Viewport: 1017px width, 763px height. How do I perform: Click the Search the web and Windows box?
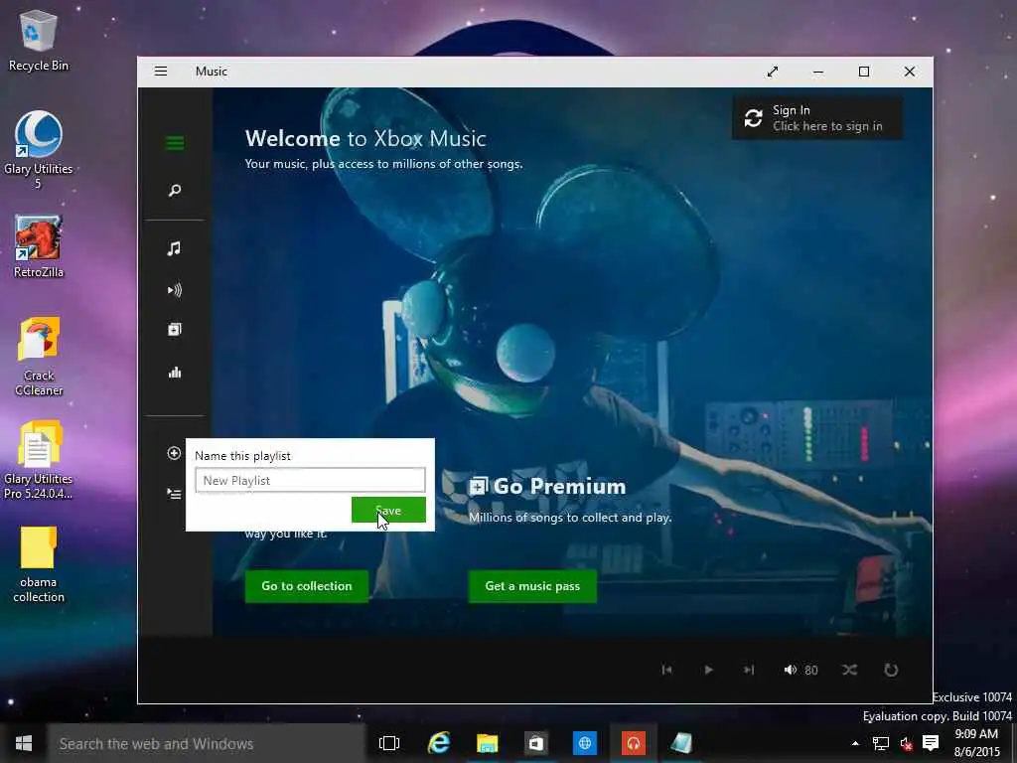pos(207,743)
